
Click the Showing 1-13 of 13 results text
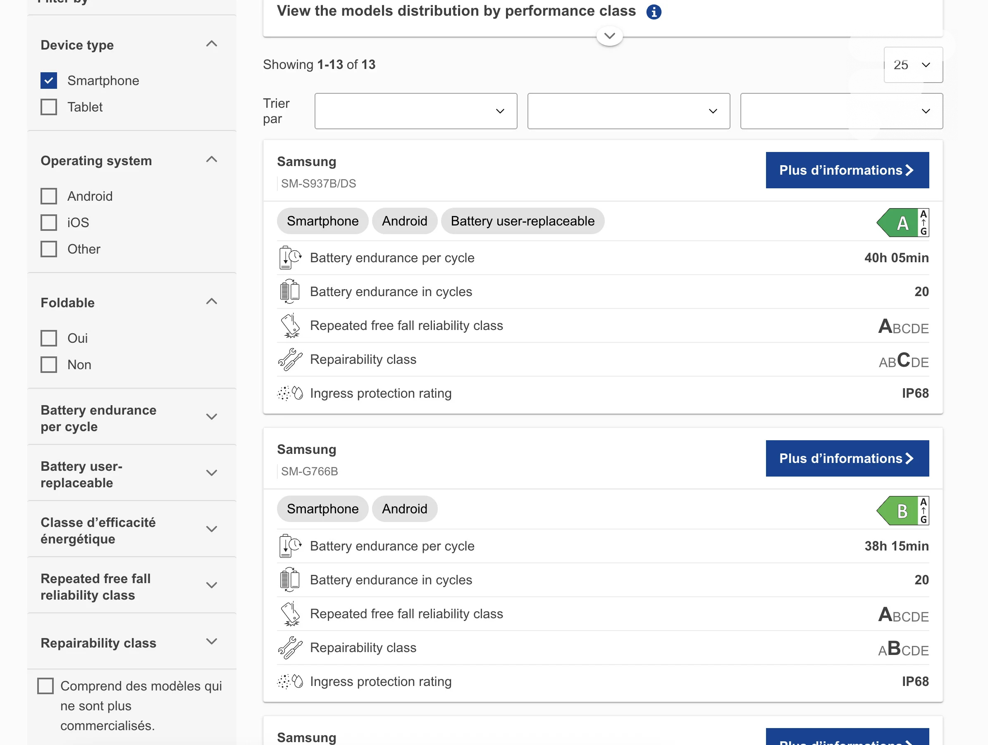click(319, 65)
